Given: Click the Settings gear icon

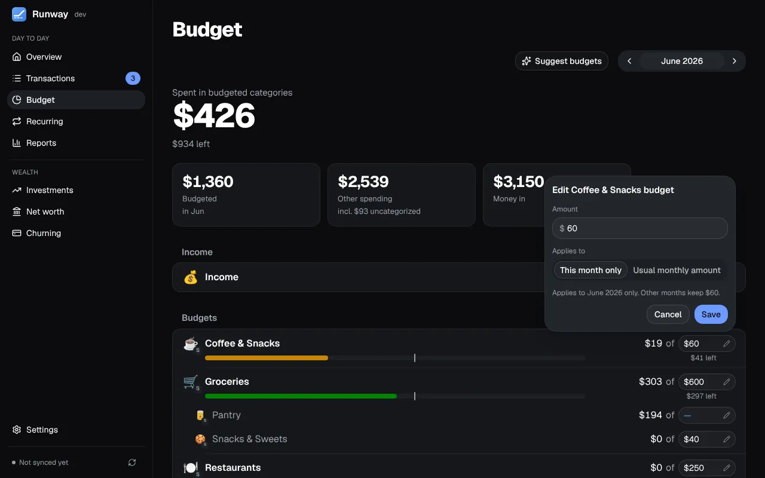Looking at the screenshot, I should (x=17, y=430).
